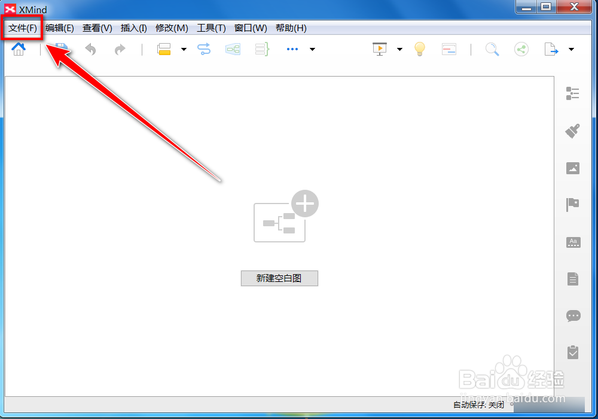Start brainstorming with lightbulb icon
The image size is (598, 419).
click(420, 49)
